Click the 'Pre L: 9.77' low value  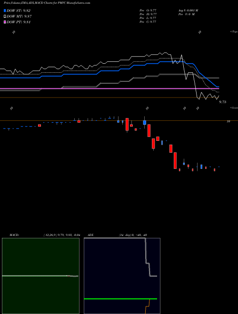(x=148, y=18)
